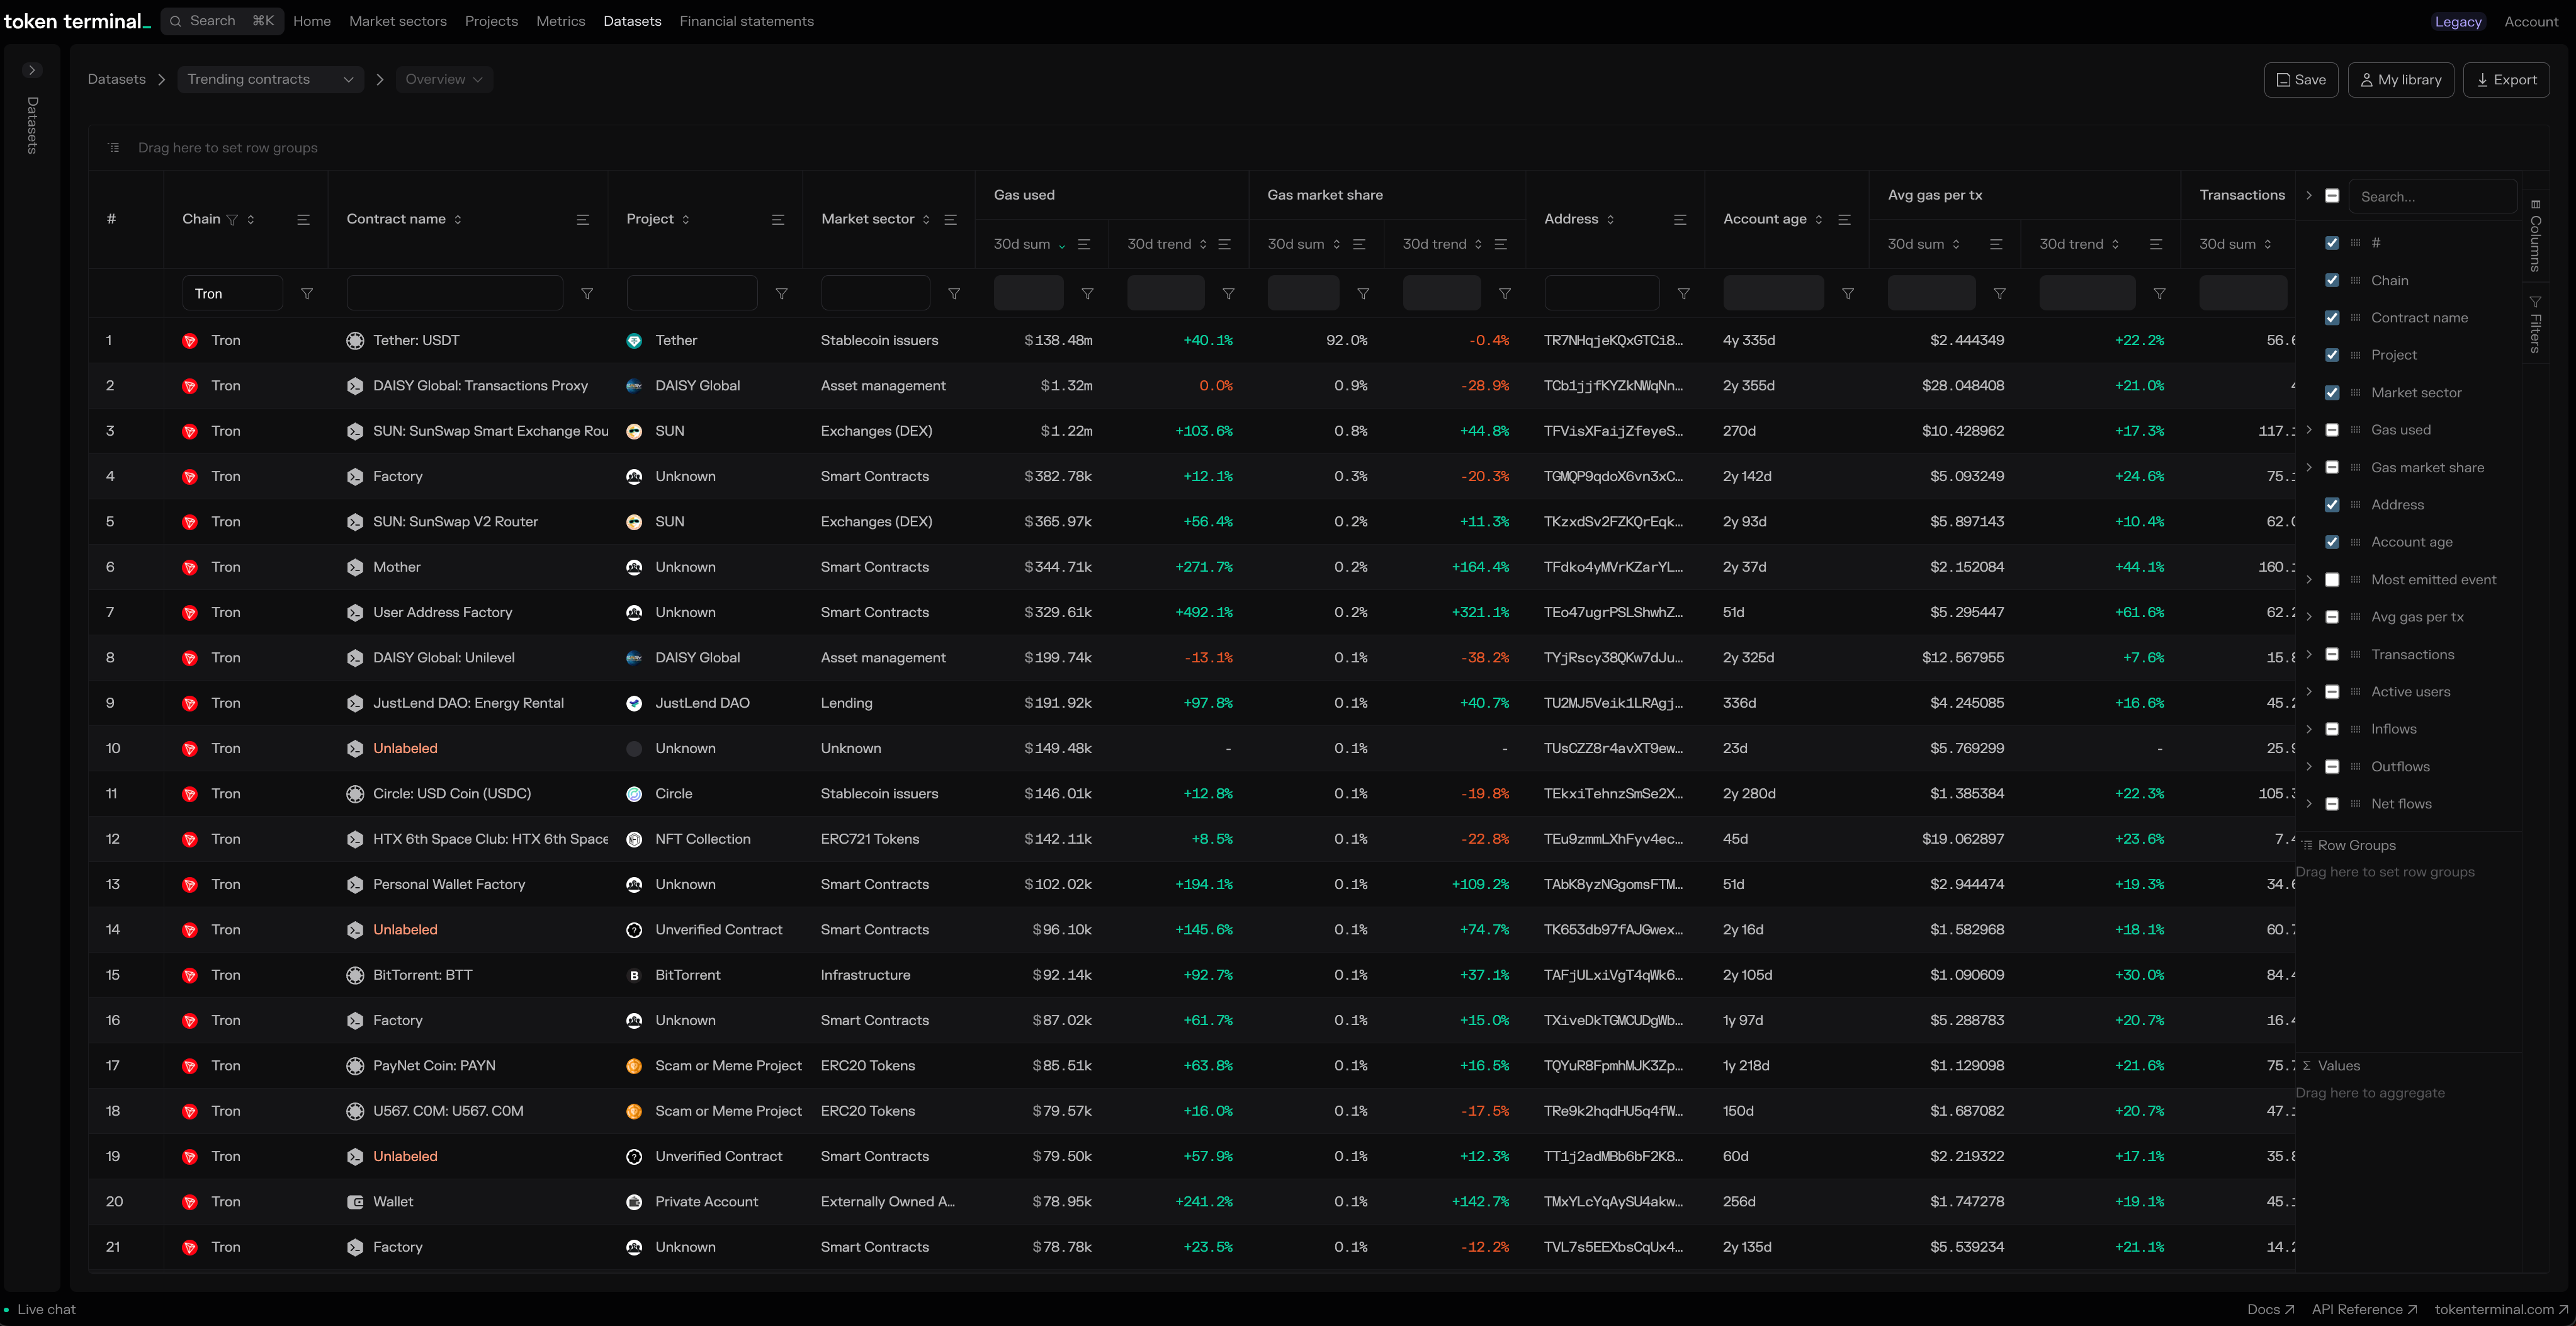
Task: Uncheck the Chain column checkbox
Action: [2332, 281]
